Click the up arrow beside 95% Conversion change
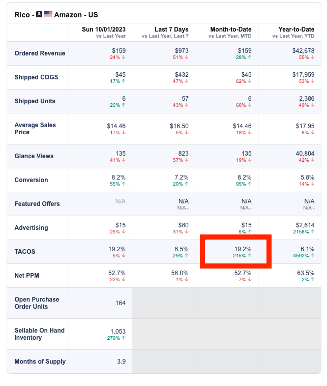Image resolution: width=327 pixels, height=386 pixels. tap(250, 184)
